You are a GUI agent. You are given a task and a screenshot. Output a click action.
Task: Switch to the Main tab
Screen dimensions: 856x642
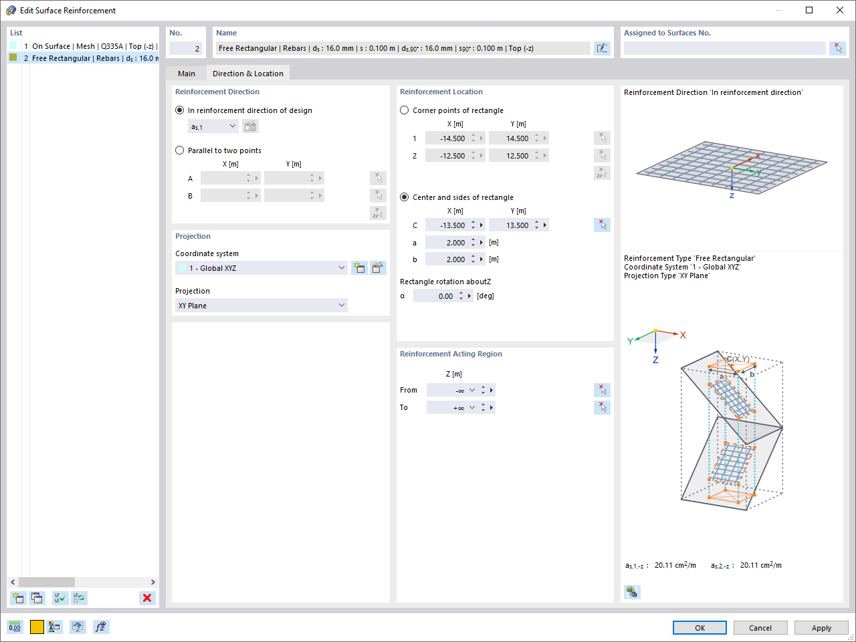point(187,74)
